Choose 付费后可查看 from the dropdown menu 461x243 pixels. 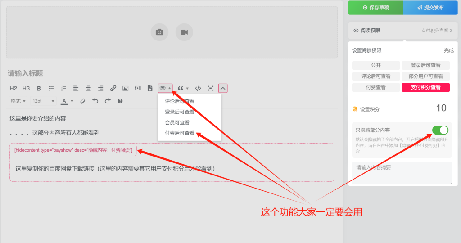(x=180, y=133)
